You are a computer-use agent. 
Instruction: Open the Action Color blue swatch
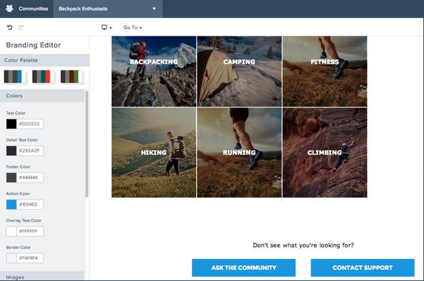12,204
